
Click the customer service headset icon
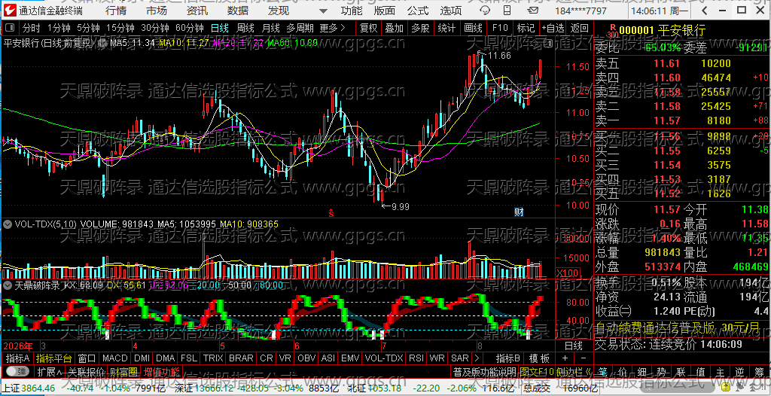coord(485,11)
